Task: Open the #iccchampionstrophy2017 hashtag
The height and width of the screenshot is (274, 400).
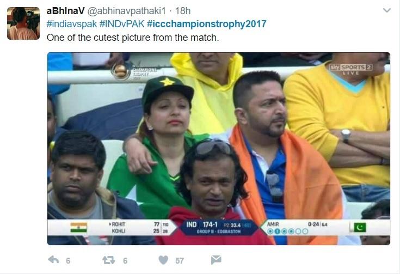Action: [x=207, y=24]
